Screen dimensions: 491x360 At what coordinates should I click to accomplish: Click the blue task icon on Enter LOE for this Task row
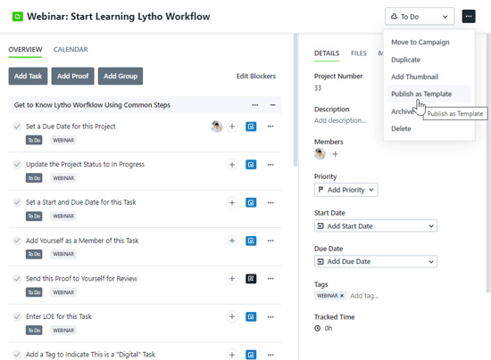(251, 316)
